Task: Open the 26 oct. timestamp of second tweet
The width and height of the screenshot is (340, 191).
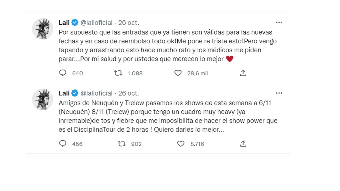Action: pos(129,93)
